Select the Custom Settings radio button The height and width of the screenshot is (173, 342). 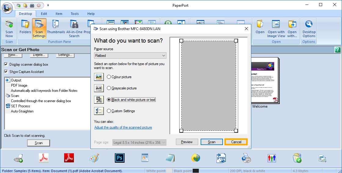(109, 111)
